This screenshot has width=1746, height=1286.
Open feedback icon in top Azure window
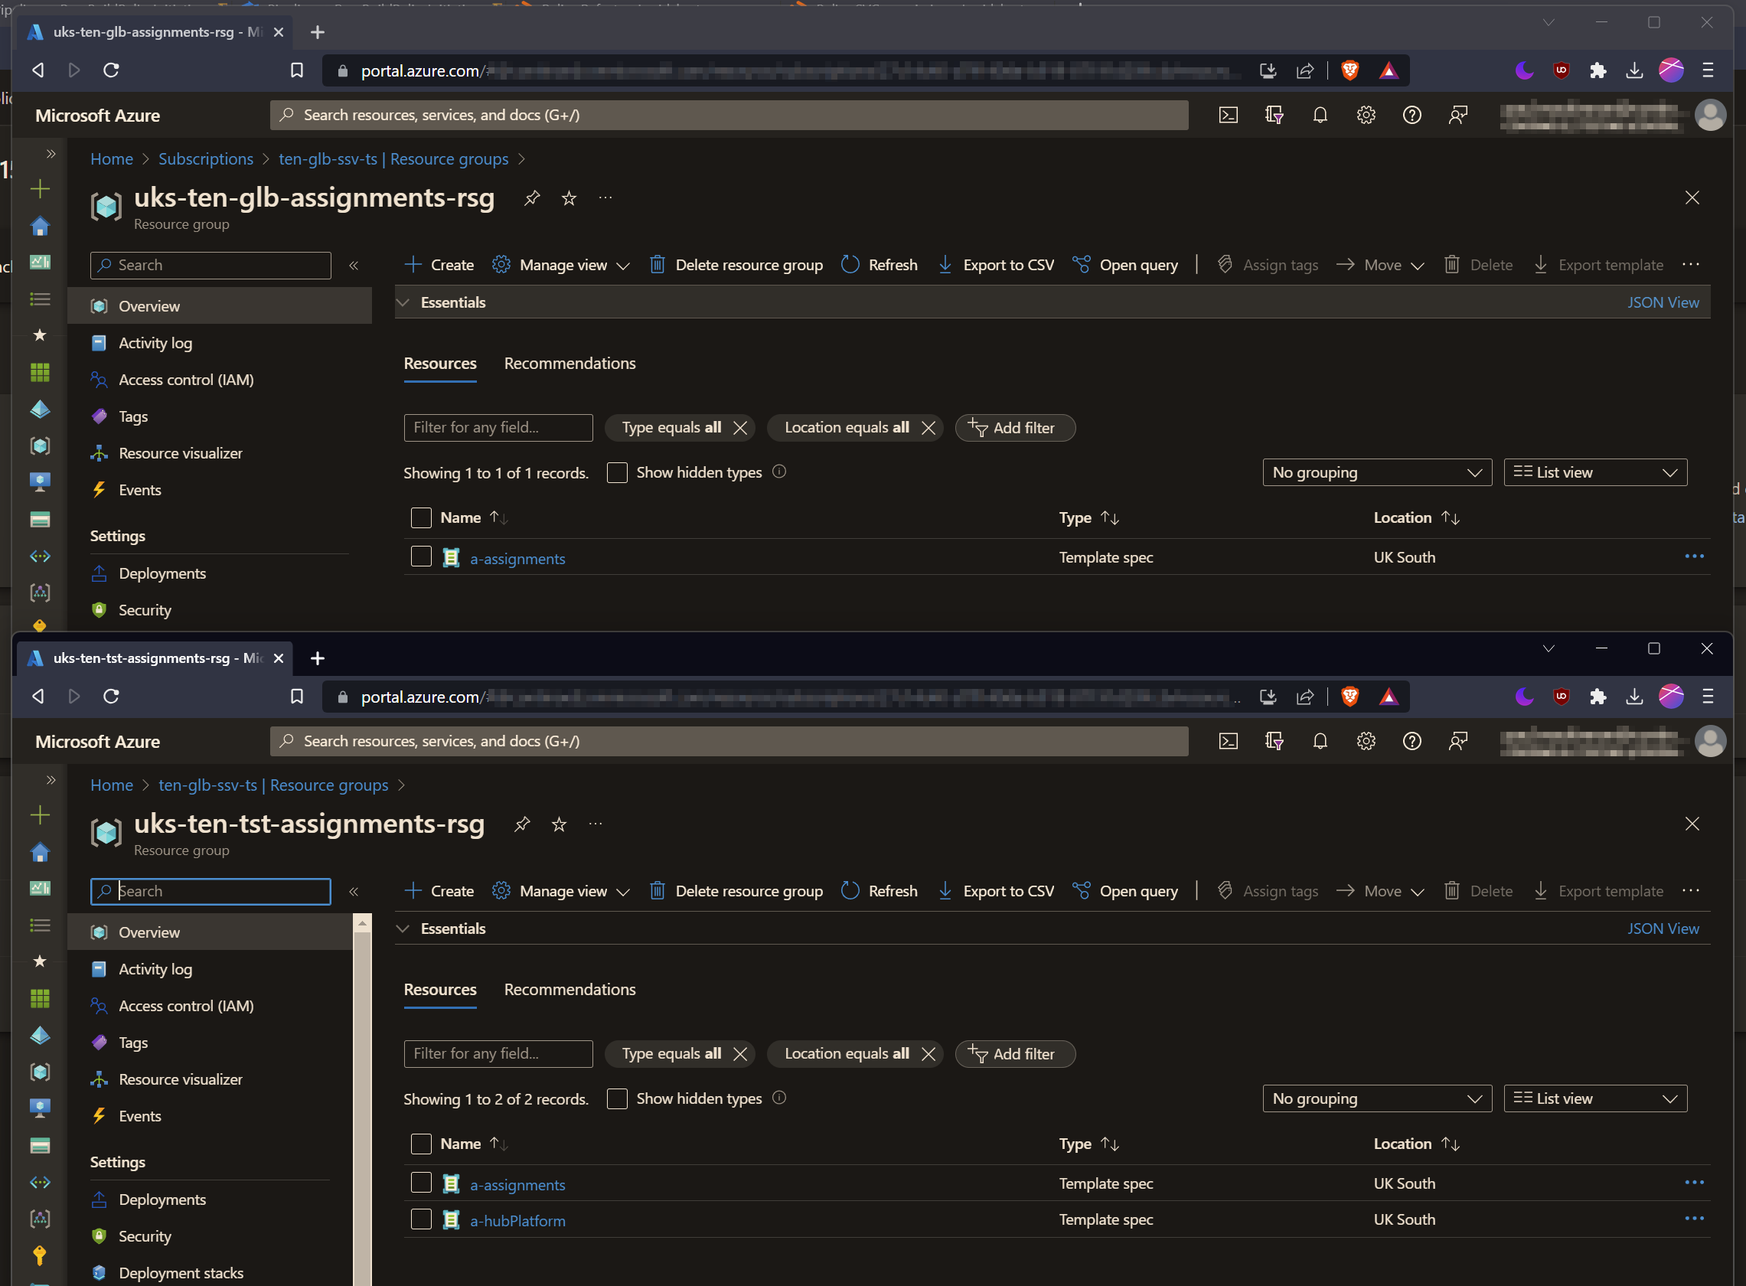point(1457,116)
